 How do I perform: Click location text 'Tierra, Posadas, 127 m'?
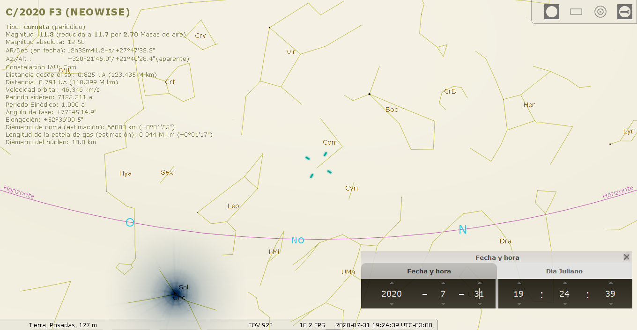63,325
